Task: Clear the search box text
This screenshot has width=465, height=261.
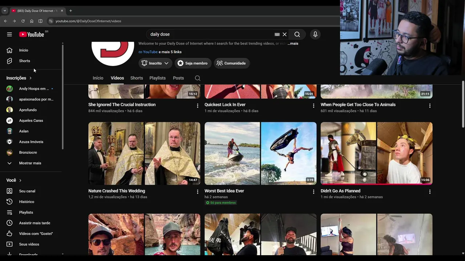Action: pyautogui.click(x=285, y=34)
